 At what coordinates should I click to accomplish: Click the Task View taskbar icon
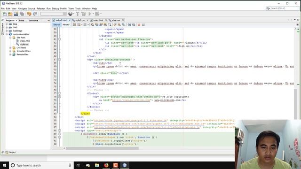coord(78,165)
